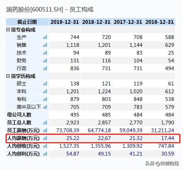Select value 41.21 in 人均创利 row
183x170 pixels.
[x=136, y=154]
